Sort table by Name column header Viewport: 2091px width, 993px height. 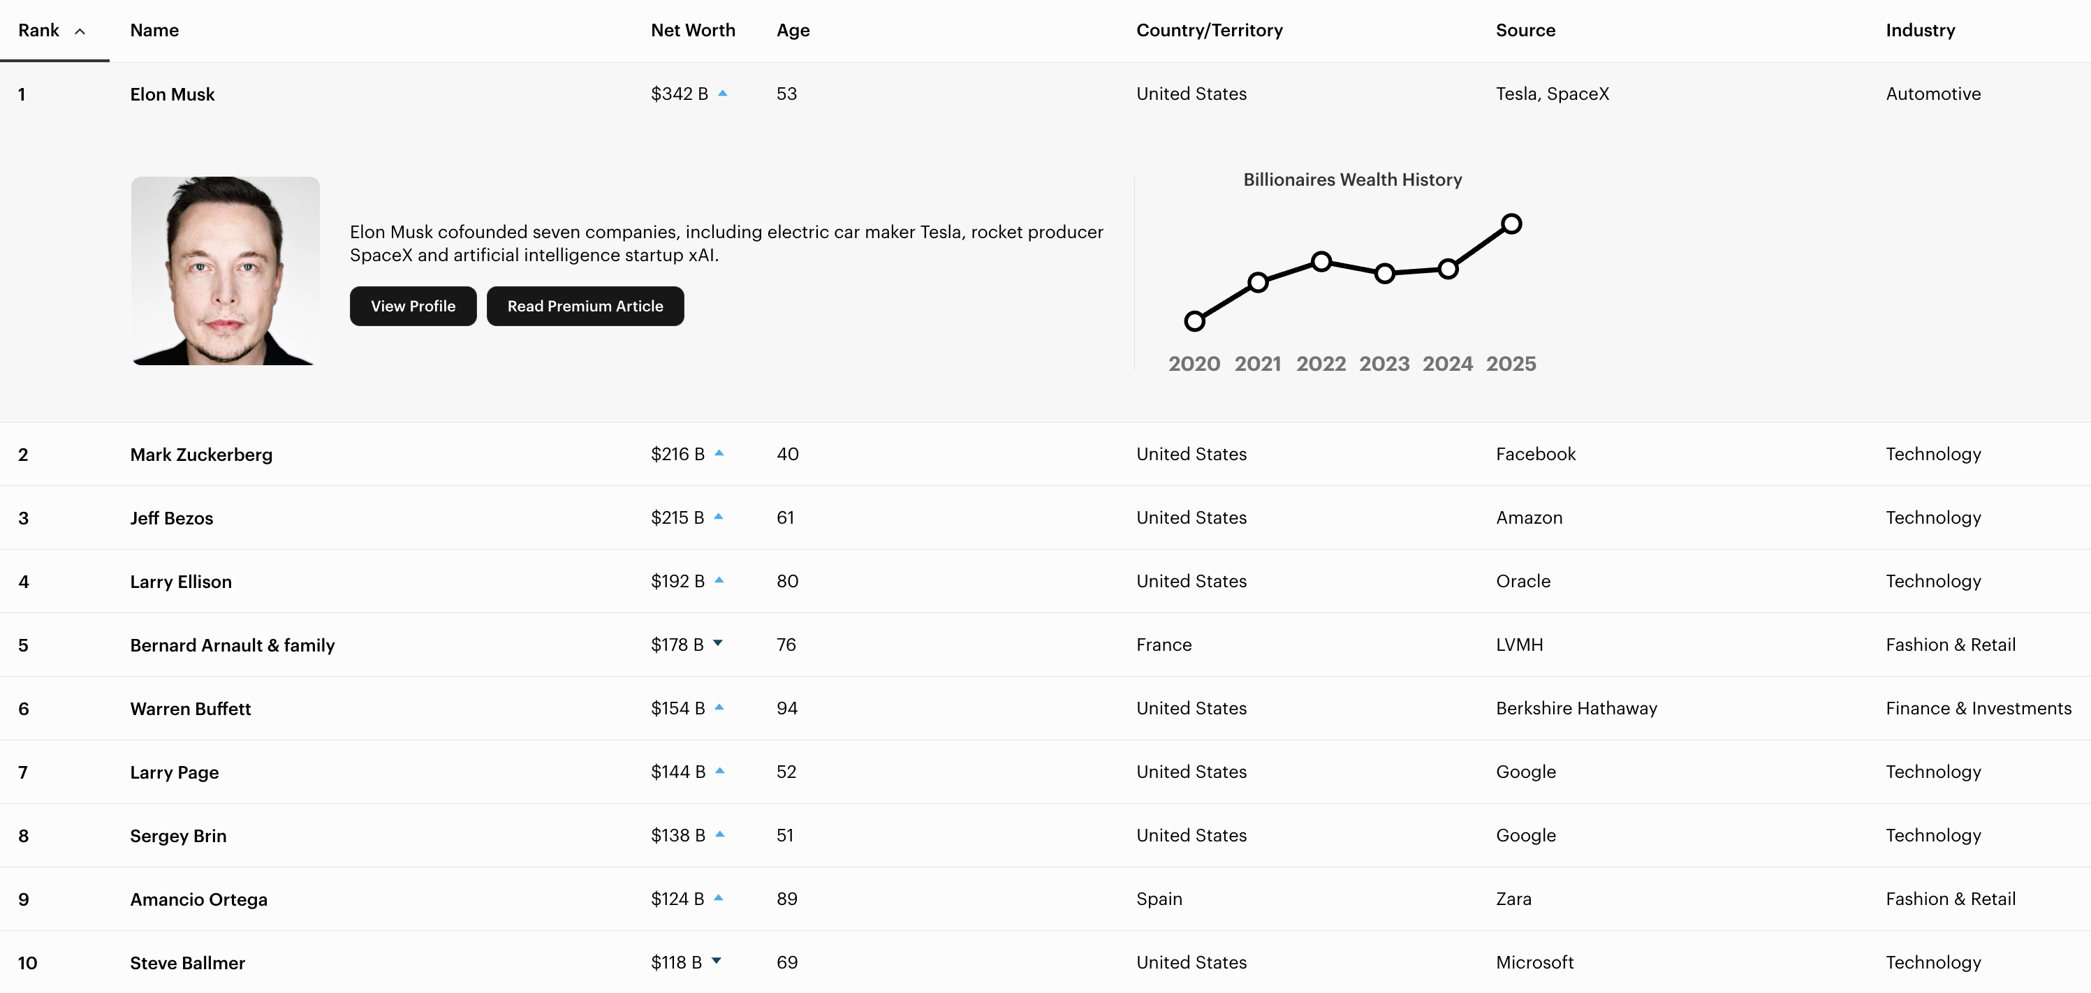coord(154,30)
